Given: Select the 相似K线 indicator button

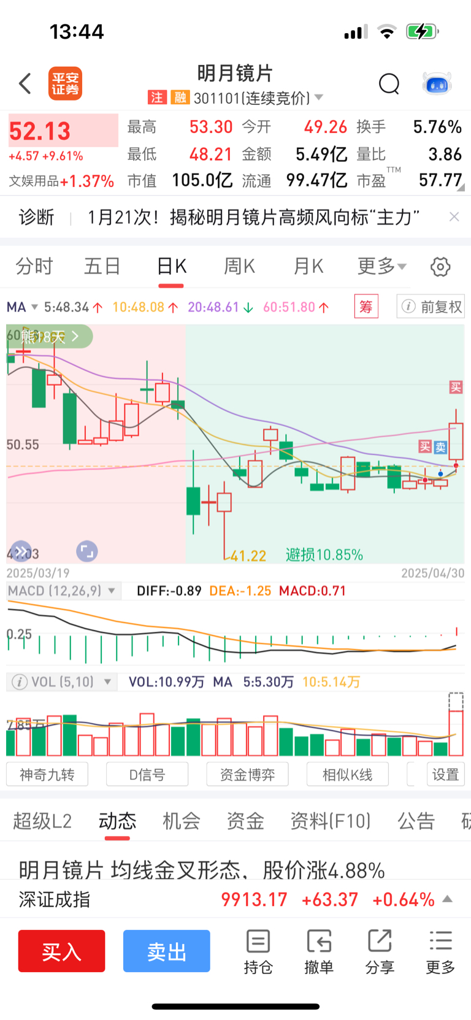Looking at the screenshot, I should tap(348, 775).
